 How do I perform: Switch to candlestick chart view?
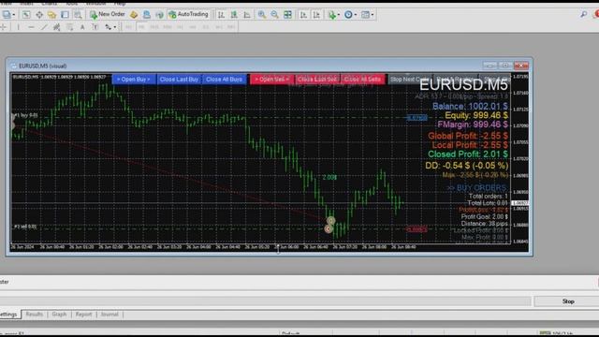(234, 15)
